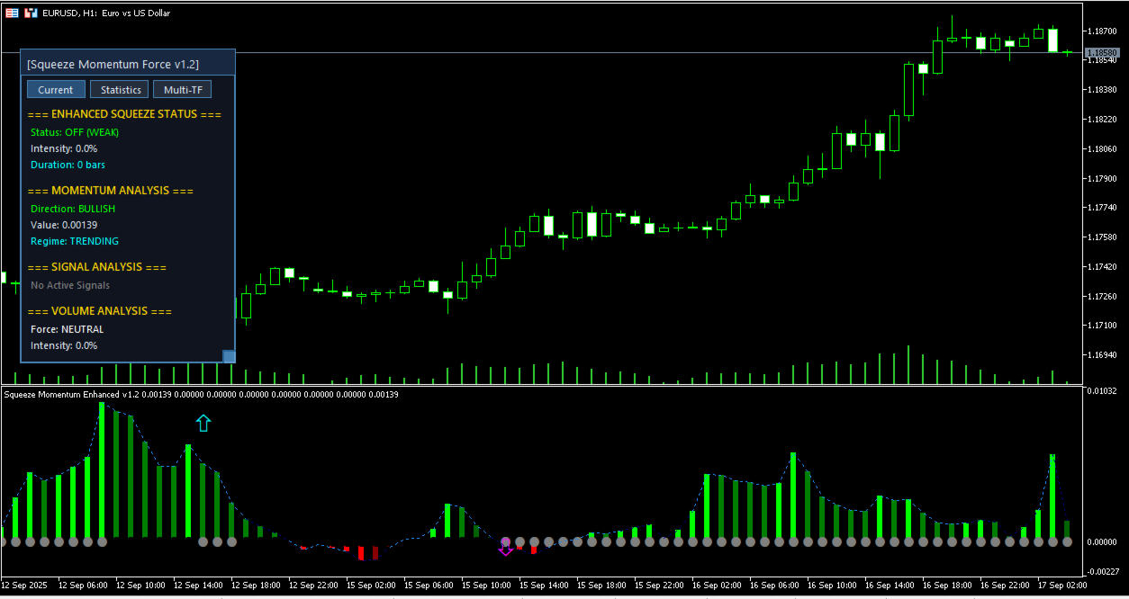Open the Multi-TF tab
1129x599 pixels.
[183, 89]
